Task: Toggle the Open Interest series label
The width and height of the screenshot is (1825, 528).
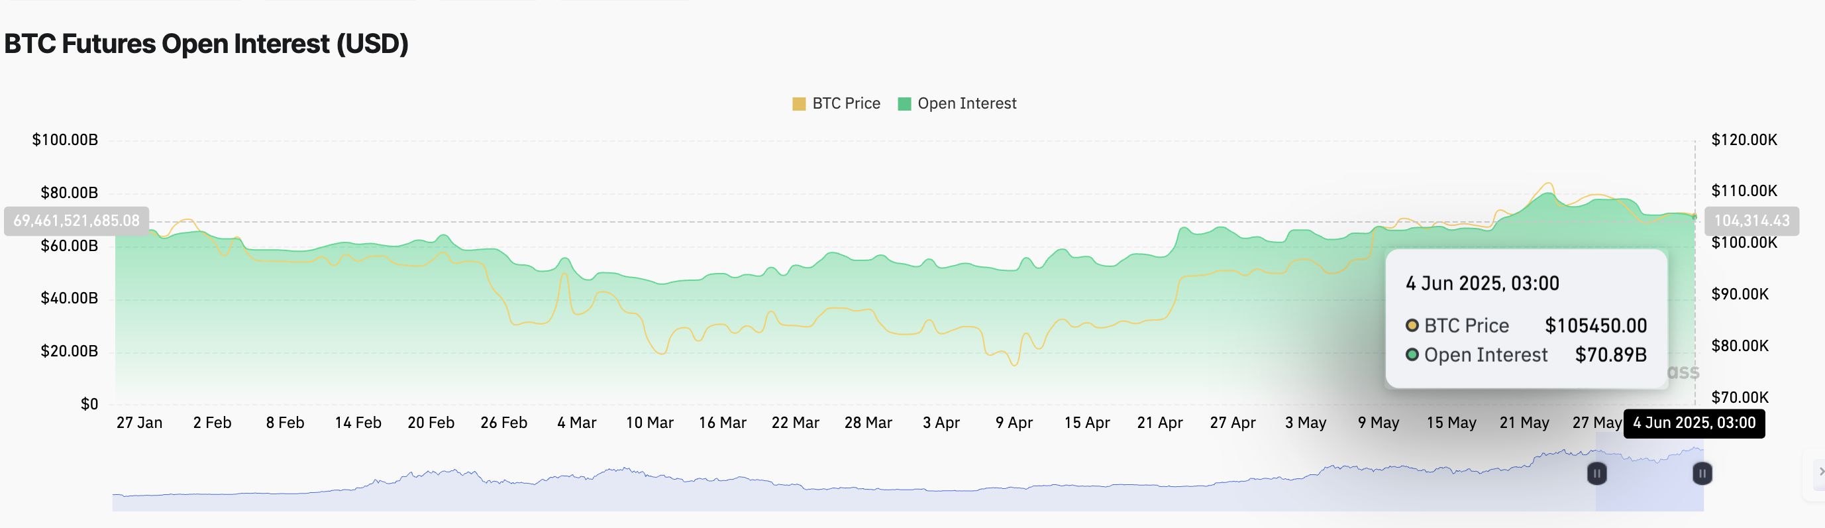Action: [966, 103]
